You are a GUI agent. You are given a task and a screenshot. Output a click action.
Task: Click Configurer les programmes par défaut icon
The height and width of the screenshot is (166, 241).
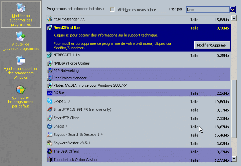(x=21, y=90)
